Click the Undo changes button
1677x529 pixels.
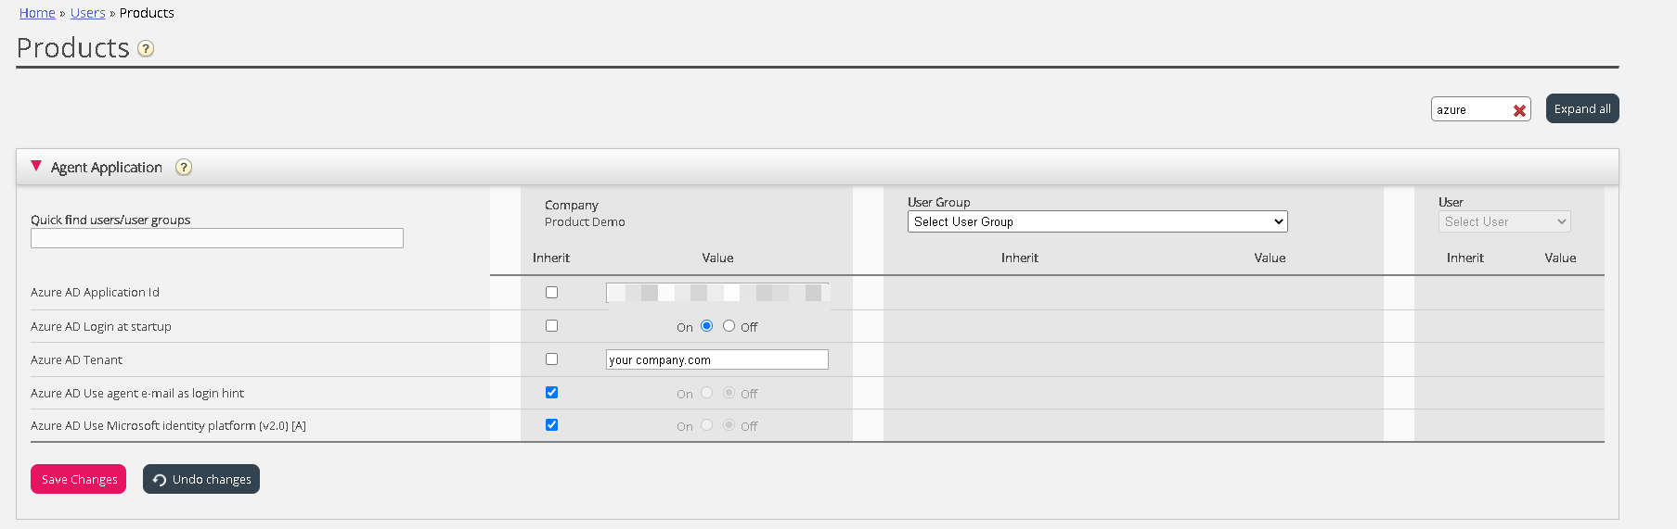pos(201,480)
